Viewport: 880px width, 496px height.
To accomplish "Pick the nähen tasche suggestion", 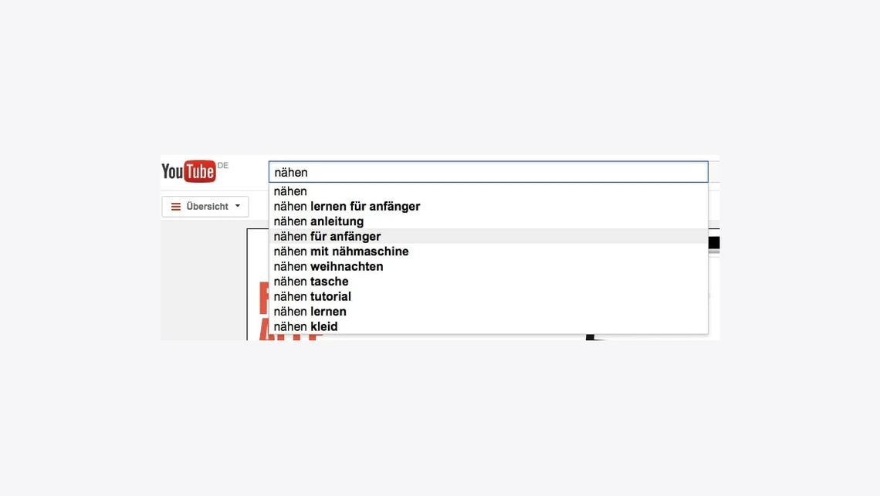I will point(311,282).
